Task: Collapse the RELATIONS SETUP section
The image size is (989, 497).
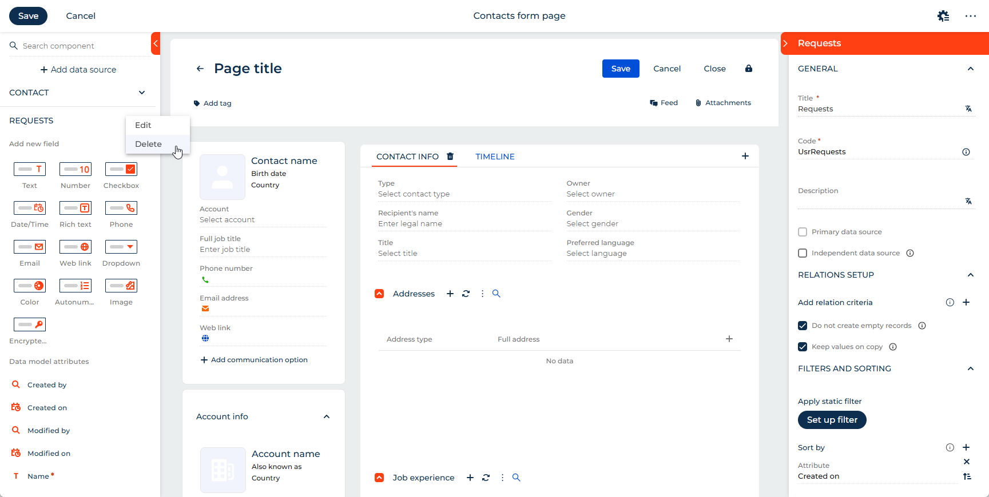Action: [970, 275]
